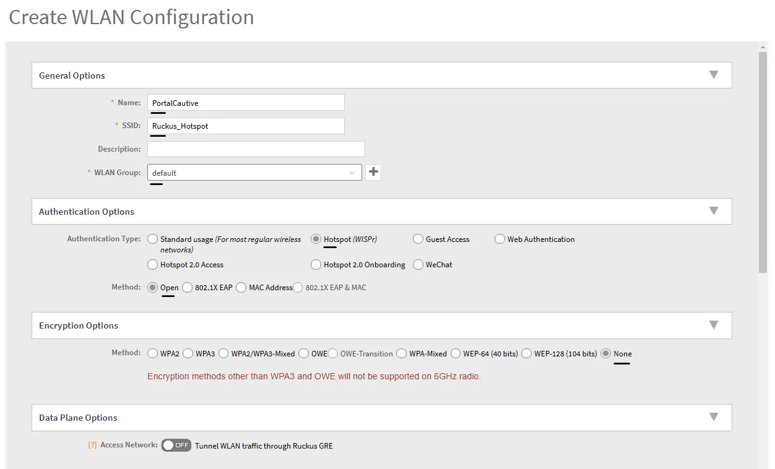775x469 pixels.
Task: Set encryption method to None
Action: (x=606, y=354)
